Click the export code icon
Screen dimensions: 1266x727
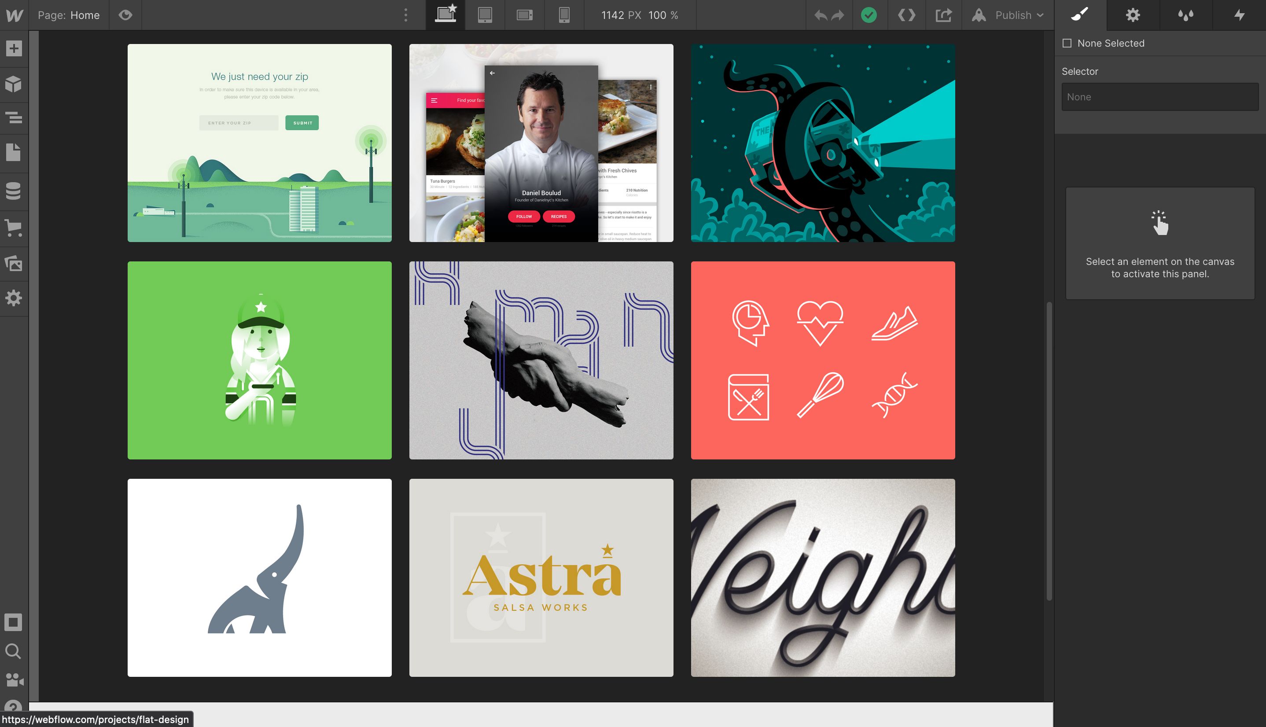[x=906, y=15]
